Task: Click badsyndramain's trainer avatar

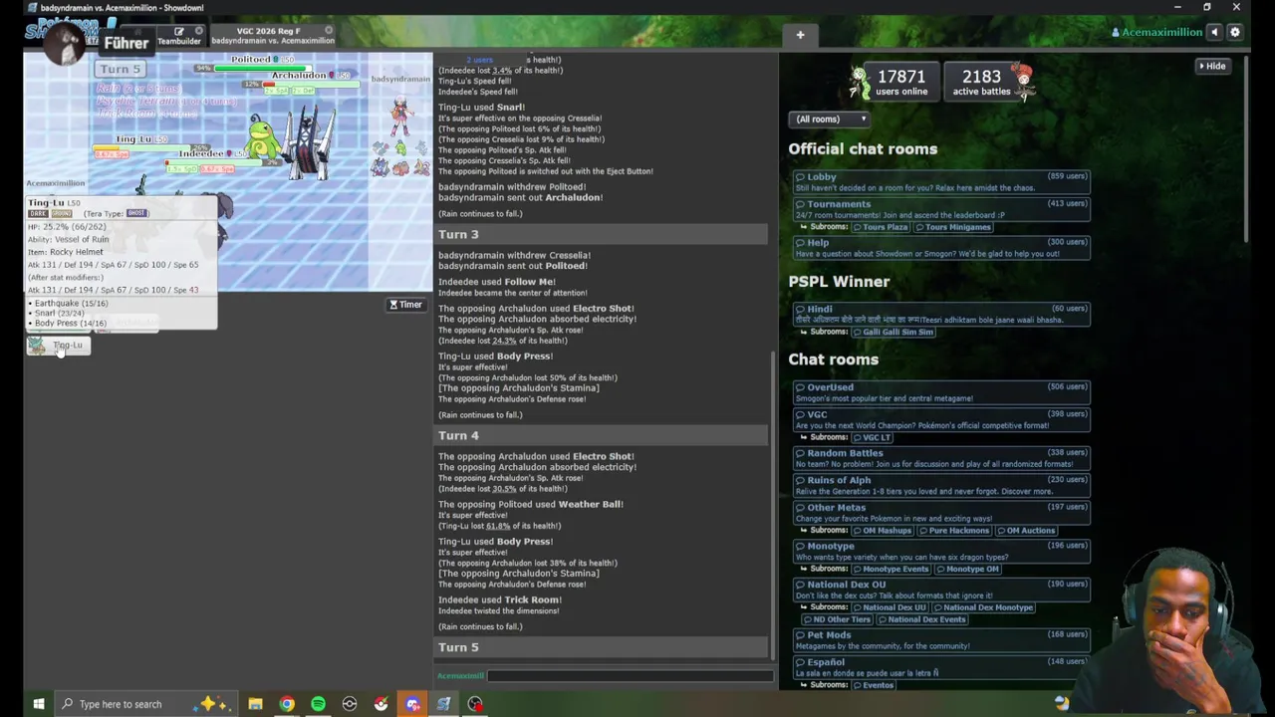Action: [400, 115]
